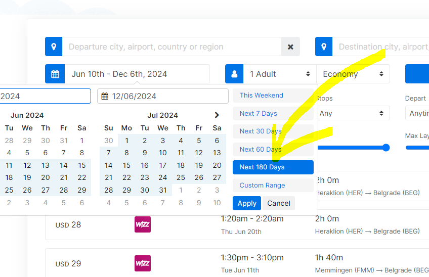Open the Jun 10th - Dec 6th date range field
429x277 pixels.
pos(137,74)
